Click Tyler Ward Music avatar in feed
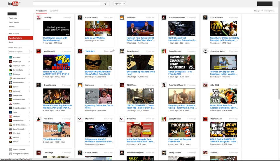Viewport: 280px width, 161px height. click(164, 85)
